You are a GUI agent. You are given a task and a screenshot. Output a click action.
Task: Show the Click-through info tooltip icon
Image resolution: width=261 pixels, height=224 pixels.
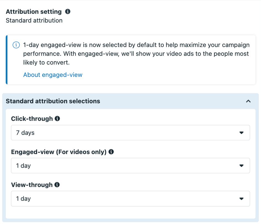(57, 119)
